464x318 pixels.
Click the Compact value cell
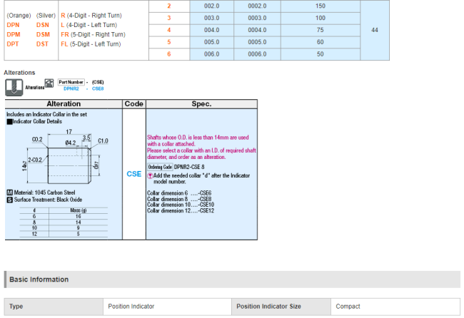[x=348, y=307]
